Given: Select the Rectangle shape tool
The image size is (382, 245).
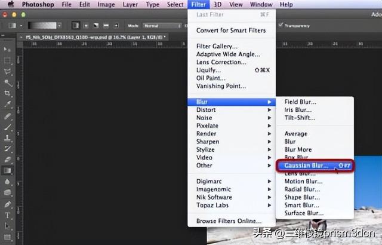Looking at the screenshot, I should (7, 237).
